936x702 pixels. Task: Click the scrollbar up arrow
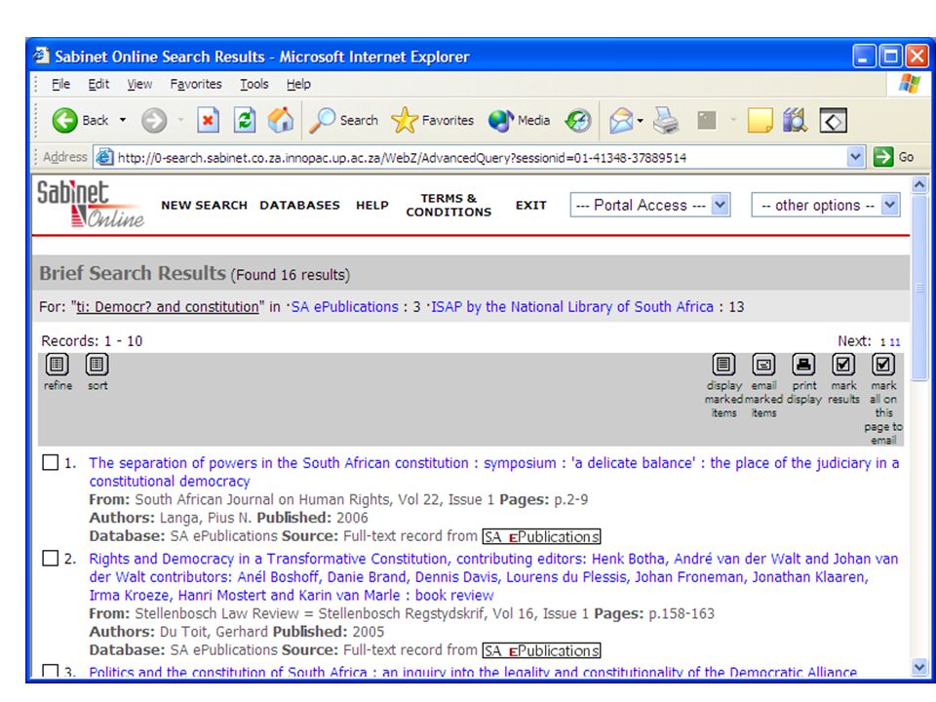pos(919,184)
